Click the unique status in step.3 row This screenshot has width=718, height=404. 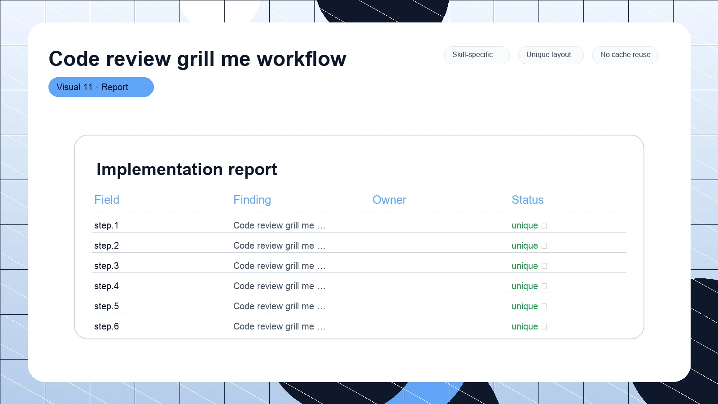pyautogui.click(x=525, y=266)
